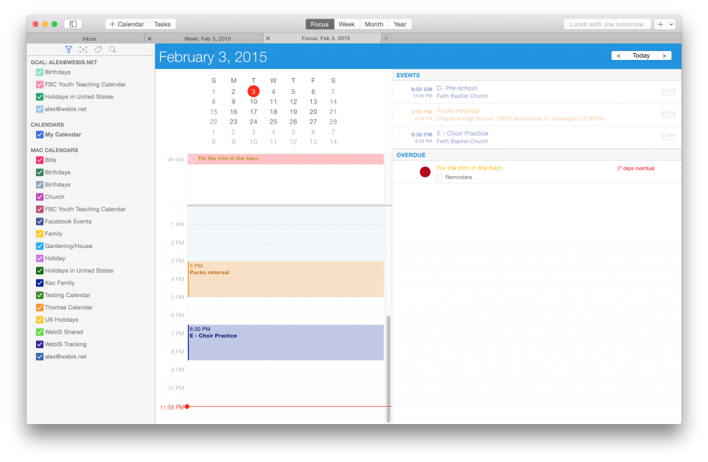Click the pink FBC Youth Teaching color swatch

[39, 84]
